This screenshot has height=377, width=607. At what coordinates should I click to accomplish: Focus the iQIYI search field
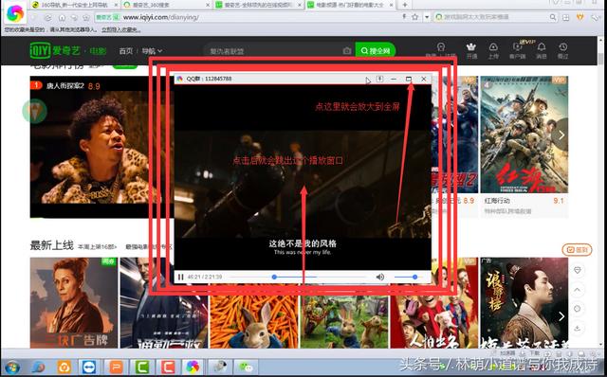[x=275, y=51]
